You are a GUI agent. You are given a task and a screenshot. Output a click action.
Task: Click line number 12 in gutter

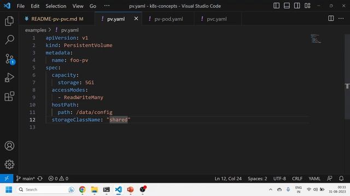32,120
